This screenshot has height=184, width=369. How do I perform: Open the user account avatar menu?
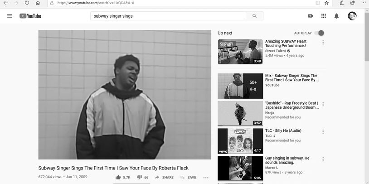(x=352, y=16)
